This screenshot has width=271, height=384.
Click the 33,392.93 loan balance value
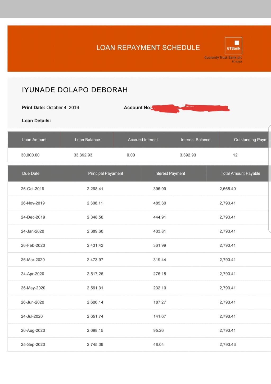(83, 155)
